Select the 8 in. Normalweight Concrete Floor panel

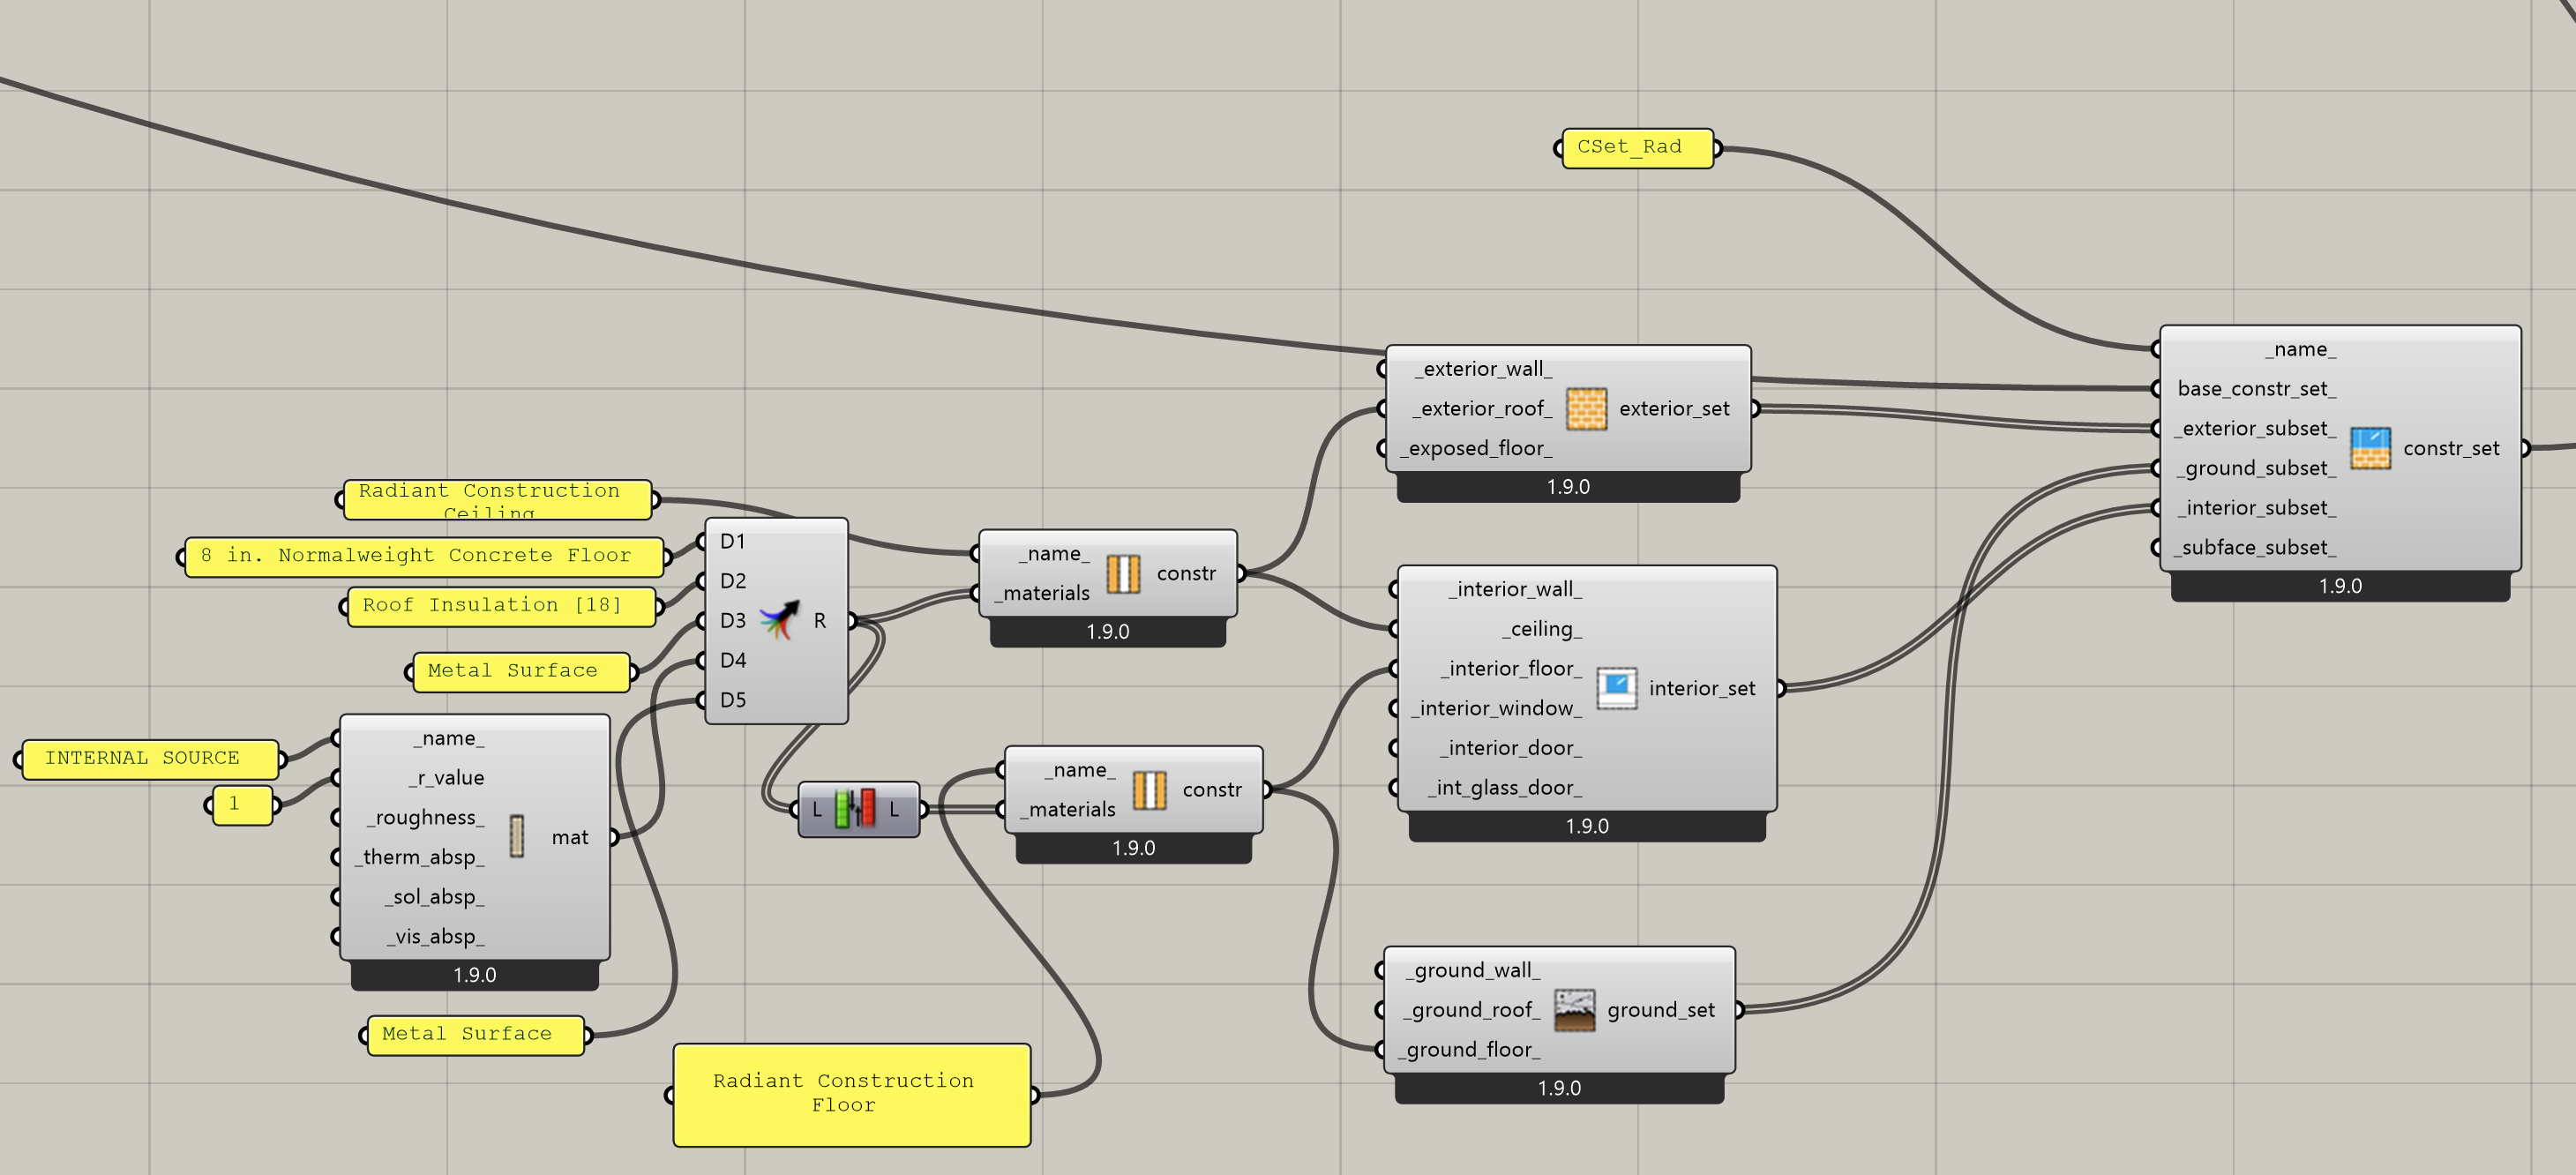423,556
